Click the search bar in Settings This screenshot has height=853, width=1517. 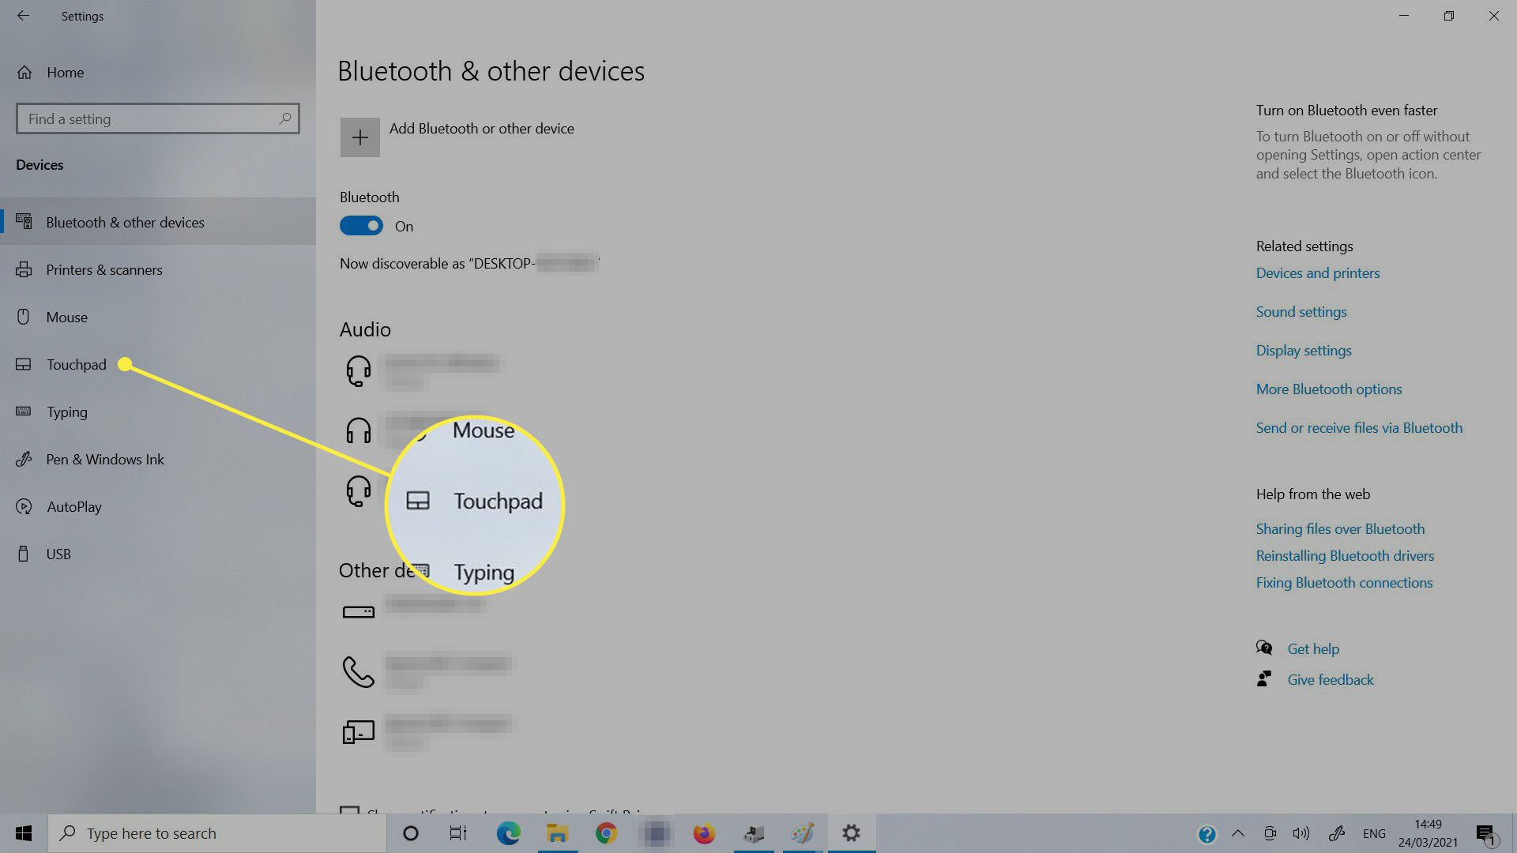[x=156, y=118]
